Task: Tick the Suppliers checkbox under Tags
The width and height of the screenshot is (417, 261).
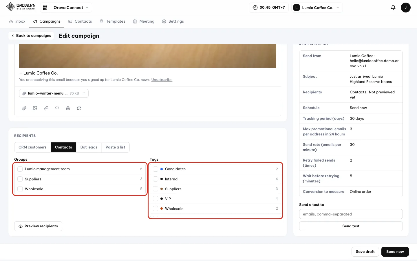Action: pos(156,189)
